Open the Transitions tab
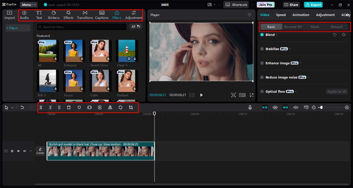Viewport: 353px width, 188px height. [x=85, y=15]
